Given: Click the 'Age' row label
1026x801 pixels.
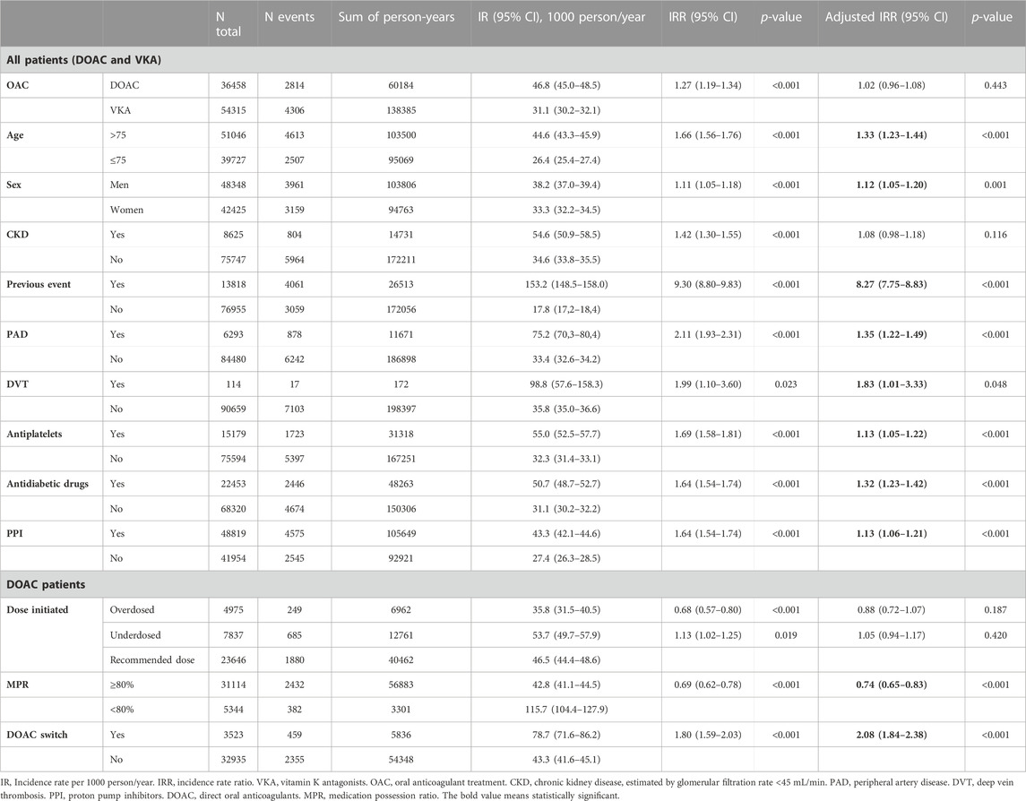Looking at the screenshot, I should tap(15, 135).
